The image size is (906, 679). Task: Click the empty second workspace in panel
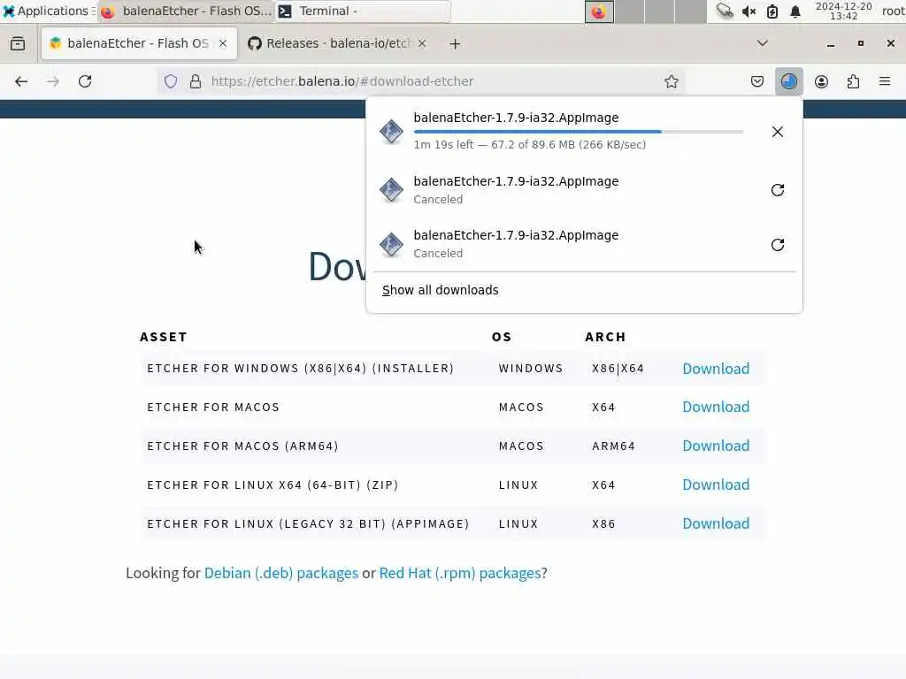[630, 11]
